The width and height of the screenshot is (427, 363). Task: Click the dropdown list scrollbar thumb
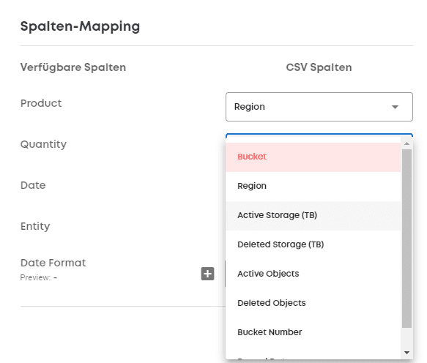[x=406, y=239]
